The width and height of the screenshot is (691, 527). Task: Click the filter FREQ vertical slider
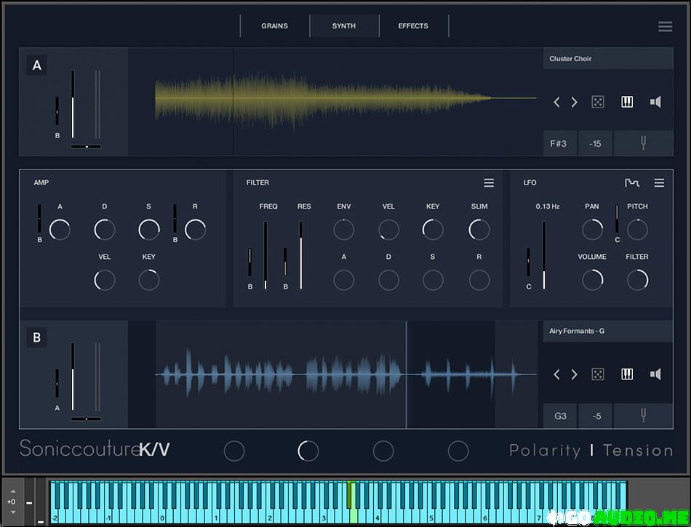tap(265, 254)
